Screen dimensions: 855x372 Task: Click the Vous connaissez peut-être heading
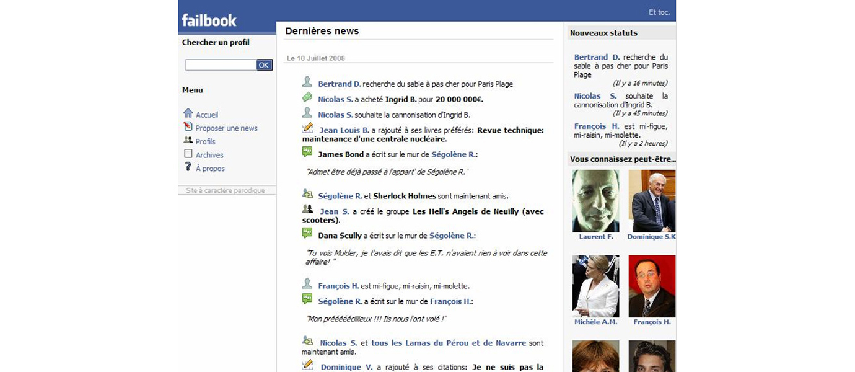(623, 159)
